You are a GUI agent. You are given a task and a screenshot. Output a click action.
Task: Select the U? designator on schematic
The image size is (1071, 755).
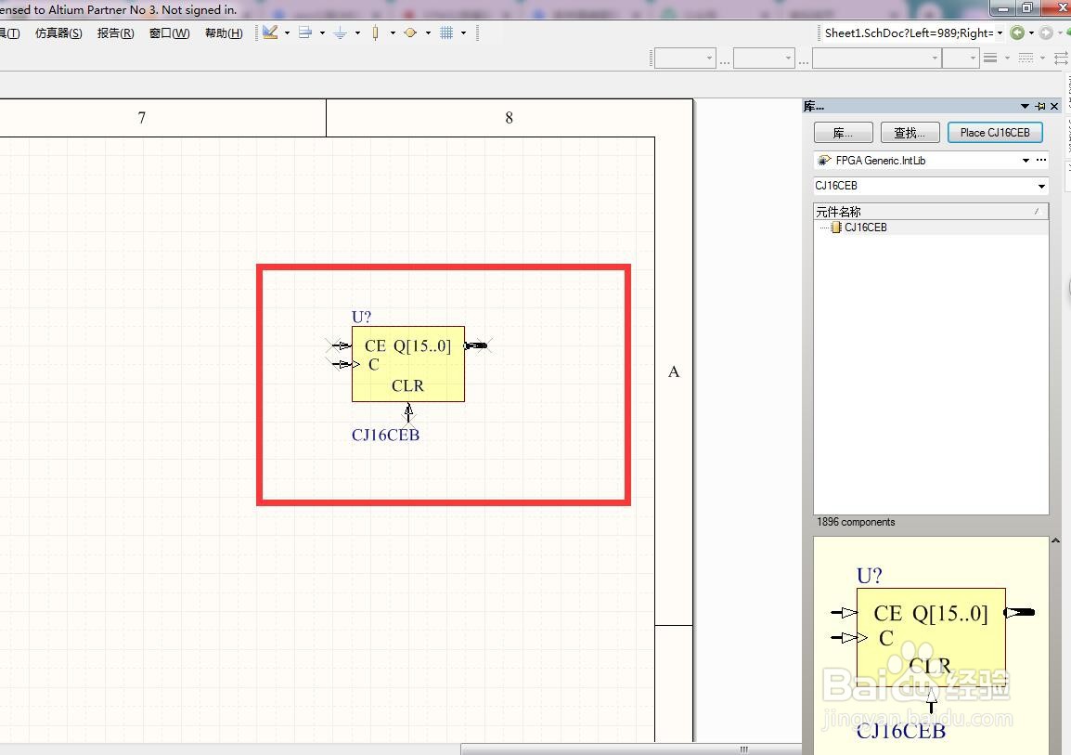click(361, 317)
